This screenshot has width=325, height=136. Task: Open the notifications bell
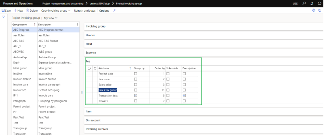(311, 3)
